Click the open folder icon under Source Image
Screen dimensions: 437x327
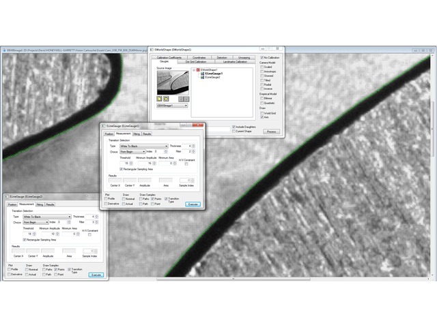click(166, 99)
